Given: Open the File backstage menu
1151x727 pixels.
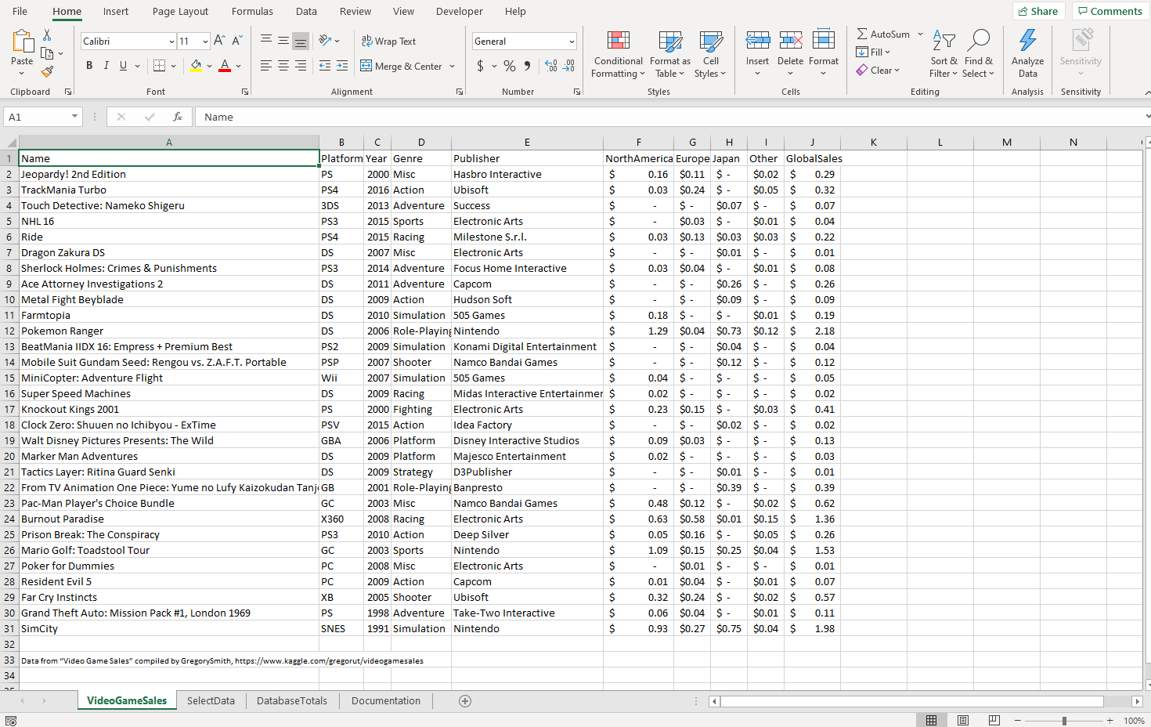Looking at the screenshot, I should (20, 12).
